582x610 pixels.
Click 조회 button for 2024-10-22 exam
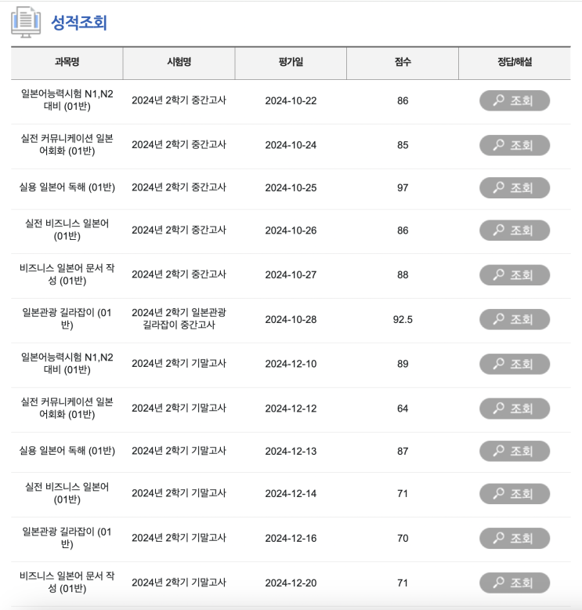tap(515, 101)
